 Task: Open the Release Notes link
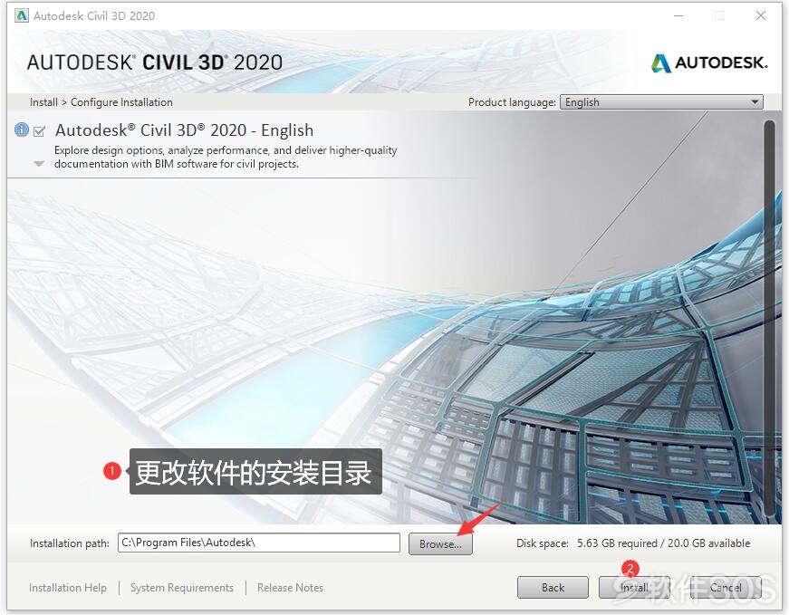pos(291,588)
